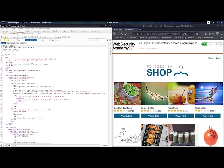The width and height of the screenshot is (224, 168).
Task: Click system tray display icon
Action: (x=214, y=22)
